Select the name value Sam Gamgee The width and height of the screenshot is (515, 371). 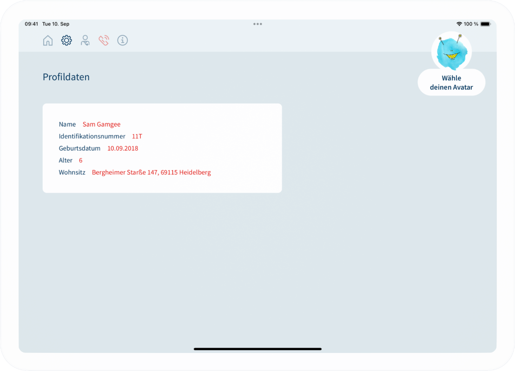[101, 124]
